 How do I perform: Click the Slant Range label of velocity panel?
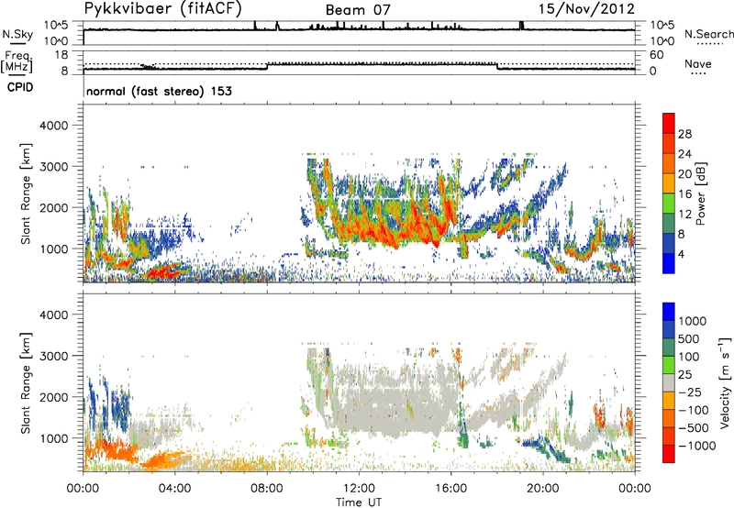coord(26,383)
